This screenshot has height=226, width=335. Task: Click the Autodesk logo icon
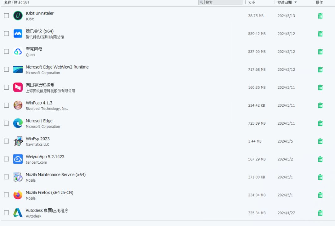(x=18, y=213)
